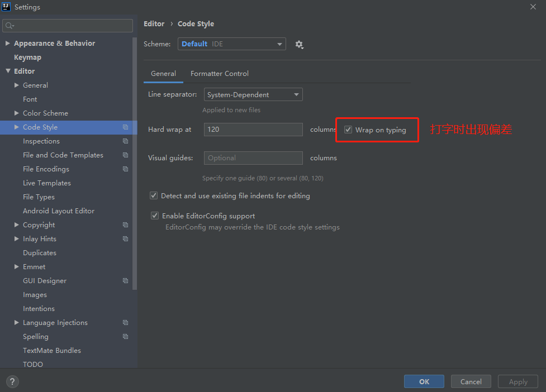Viewport: 546px width, 392px height.
Task: Click the IntelliJ logo in title bar
Action: 6,7
